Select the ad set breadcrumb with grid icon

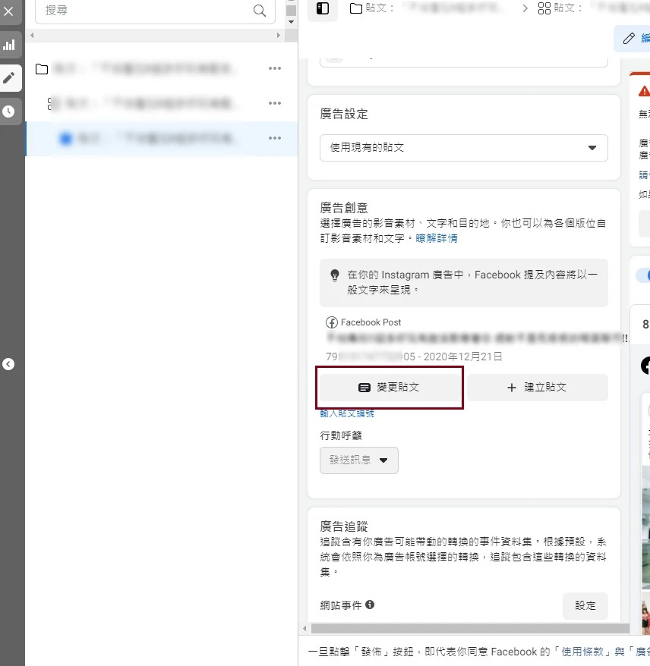pyautogui.click(x=570, y=9)
